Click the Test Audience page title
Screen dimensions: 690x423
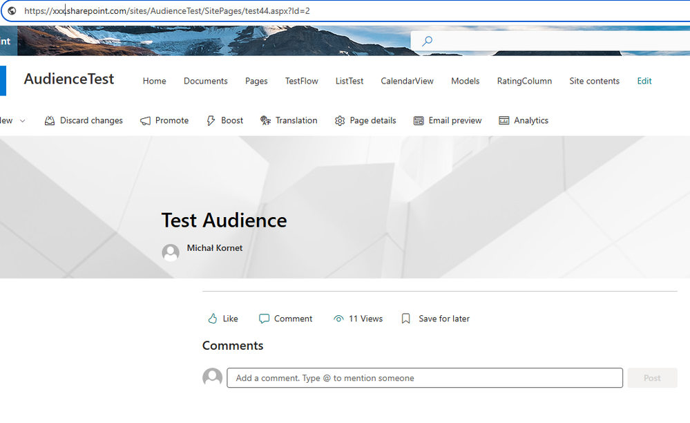(x=224, y=220)
